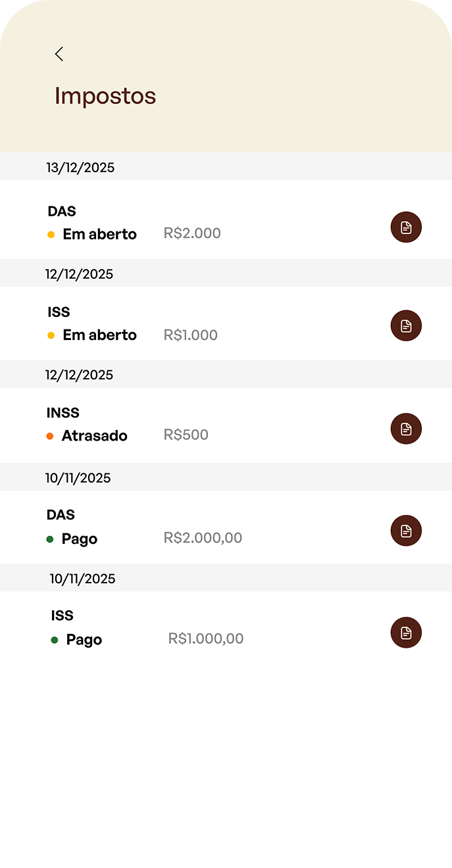Viewport: 452px width, 868px height.
Task: Click the Impostos page title
Action: point(105,96)
